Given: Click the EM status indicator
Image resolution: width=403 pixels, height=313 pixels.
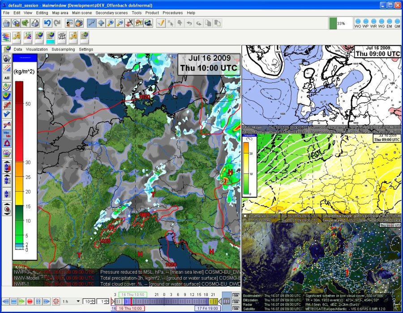Looking at the screenshot, I should pyautogui.click(x=390, y=23).
